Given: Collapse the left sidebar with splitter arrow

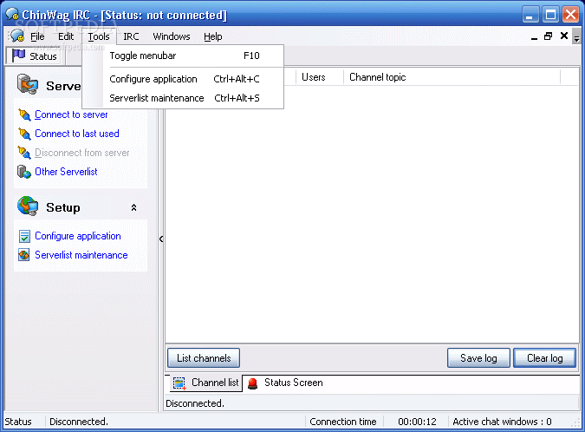Looking at the screenshot, I should tap(161, 239).
